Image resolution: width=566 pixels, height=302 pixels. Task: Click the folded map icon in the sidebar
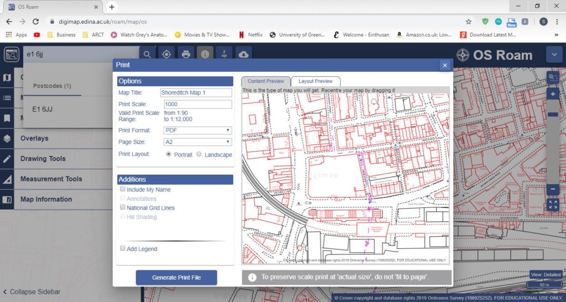[7, 77]
